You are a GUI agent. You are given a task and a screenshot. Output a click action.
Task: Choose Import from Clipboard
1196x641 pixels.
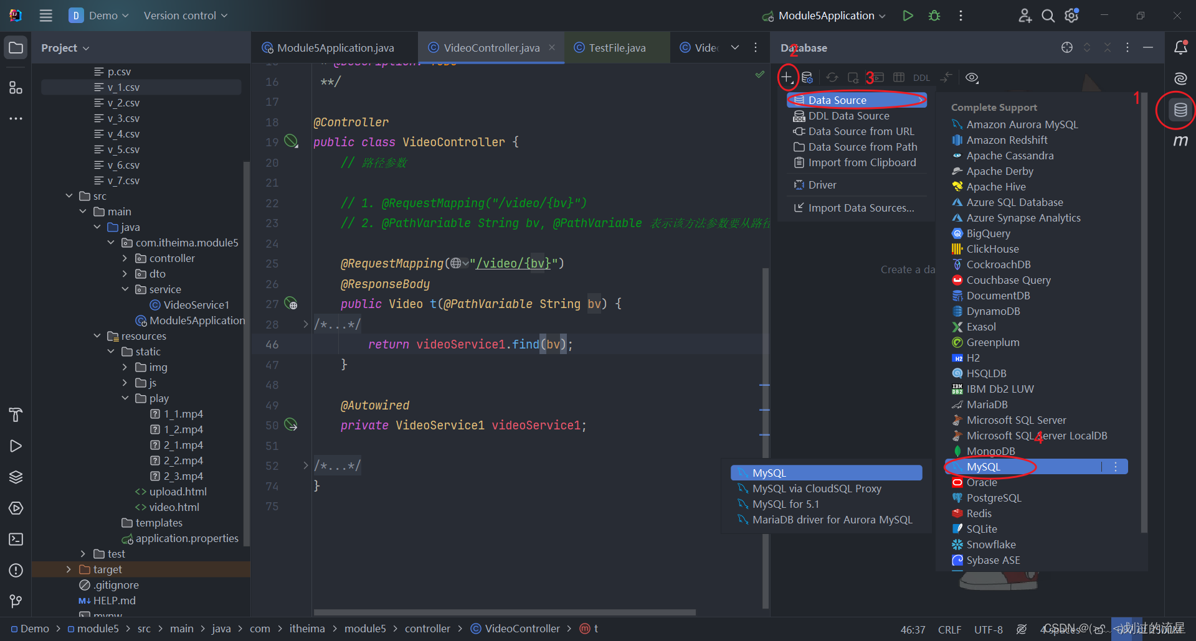pyautogui.click(x=857, y=162)
